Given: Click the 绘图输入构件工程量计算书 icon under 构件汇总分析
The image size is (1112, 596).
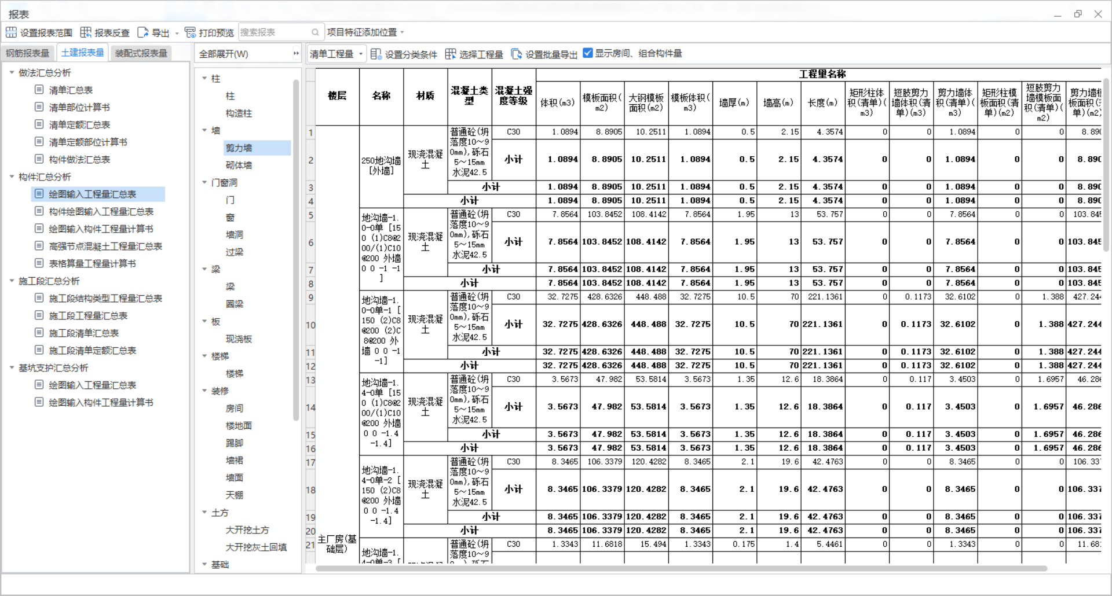Looking at the screenshot, I should pyautogui.click(x=39, y=229).
